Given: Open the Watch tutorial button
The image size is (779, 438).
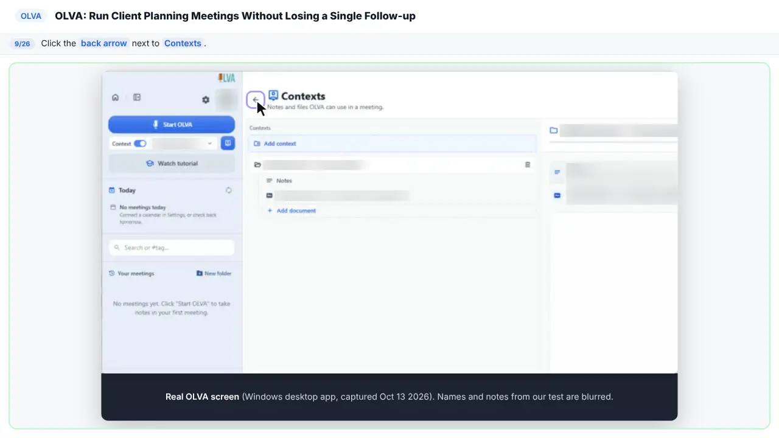Looking at the screenshot, I should [x=172, y=164].
